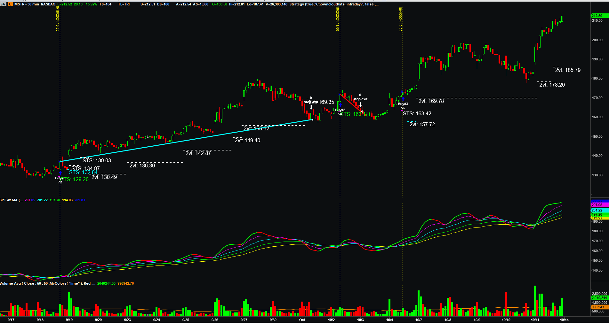
Task: Select the red trade line after 10/2
Action: click(351, 103)
